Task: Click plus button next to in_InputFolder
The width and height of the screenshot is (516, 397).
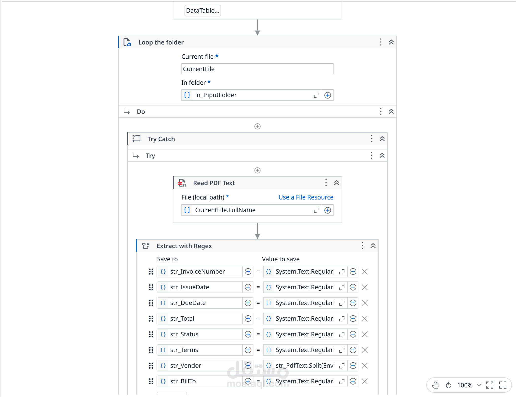Action: click(x=328, y=95)
